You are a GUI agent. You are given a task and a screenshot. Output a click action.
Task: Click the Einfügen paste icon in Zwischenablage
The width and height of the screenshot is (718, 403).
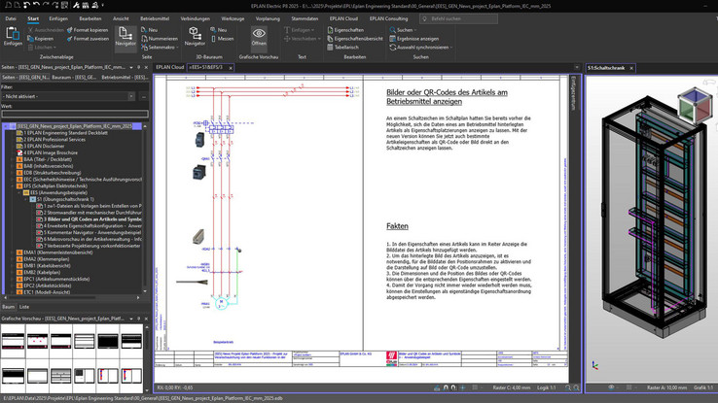13,34
